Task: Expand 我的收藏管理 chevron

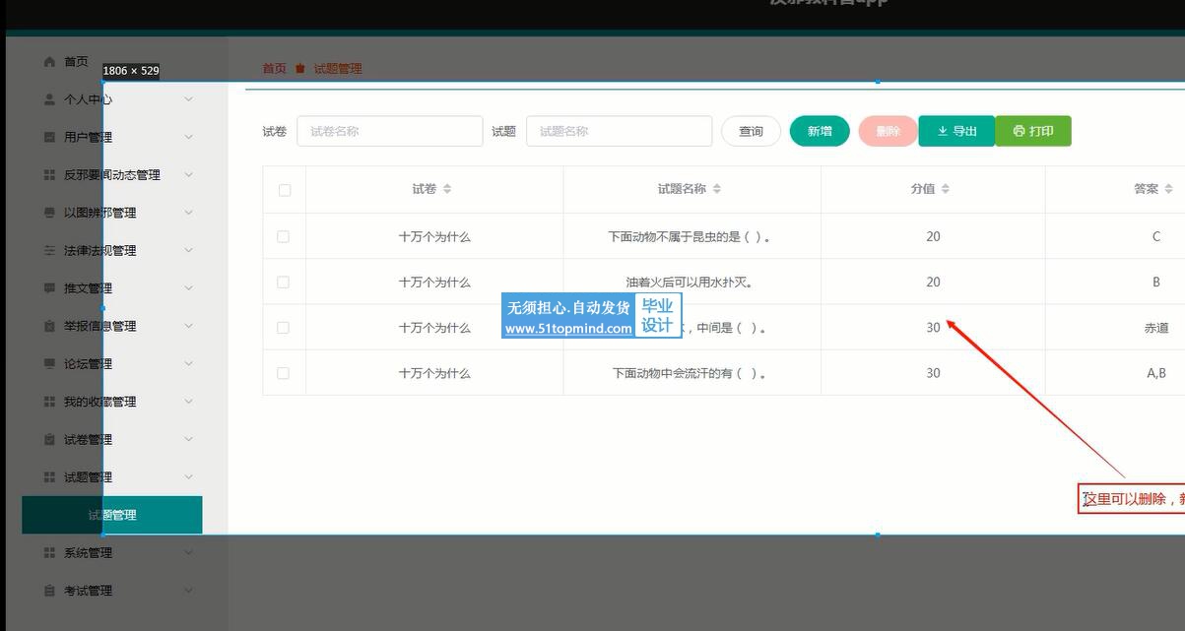Action: pos(188,402)
